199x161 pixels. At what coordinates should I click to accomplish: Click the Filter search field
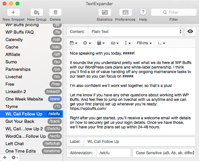[x=174, y=12]
